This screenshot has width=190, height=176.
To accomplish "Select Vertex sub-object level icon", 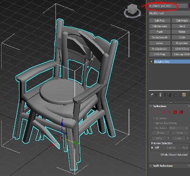I will (157, 112).
